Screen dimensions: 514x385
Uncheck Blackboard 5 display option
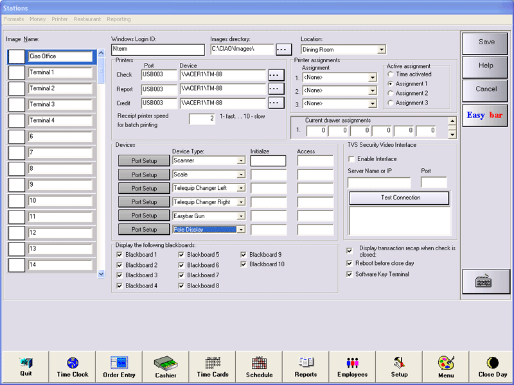click(x=182, y=255)
